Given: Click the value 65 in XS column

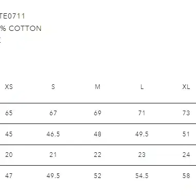Looking at the screenshot, I should click(9, 113).
